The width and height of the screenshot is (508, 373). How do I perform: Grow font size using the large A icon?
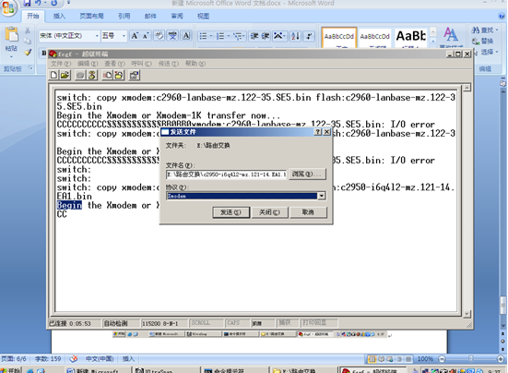135,36
